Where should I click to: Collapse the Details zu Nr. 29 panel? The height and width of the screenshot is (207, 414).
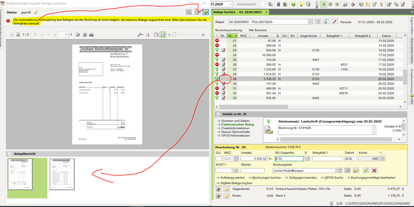tap(218, 114)
